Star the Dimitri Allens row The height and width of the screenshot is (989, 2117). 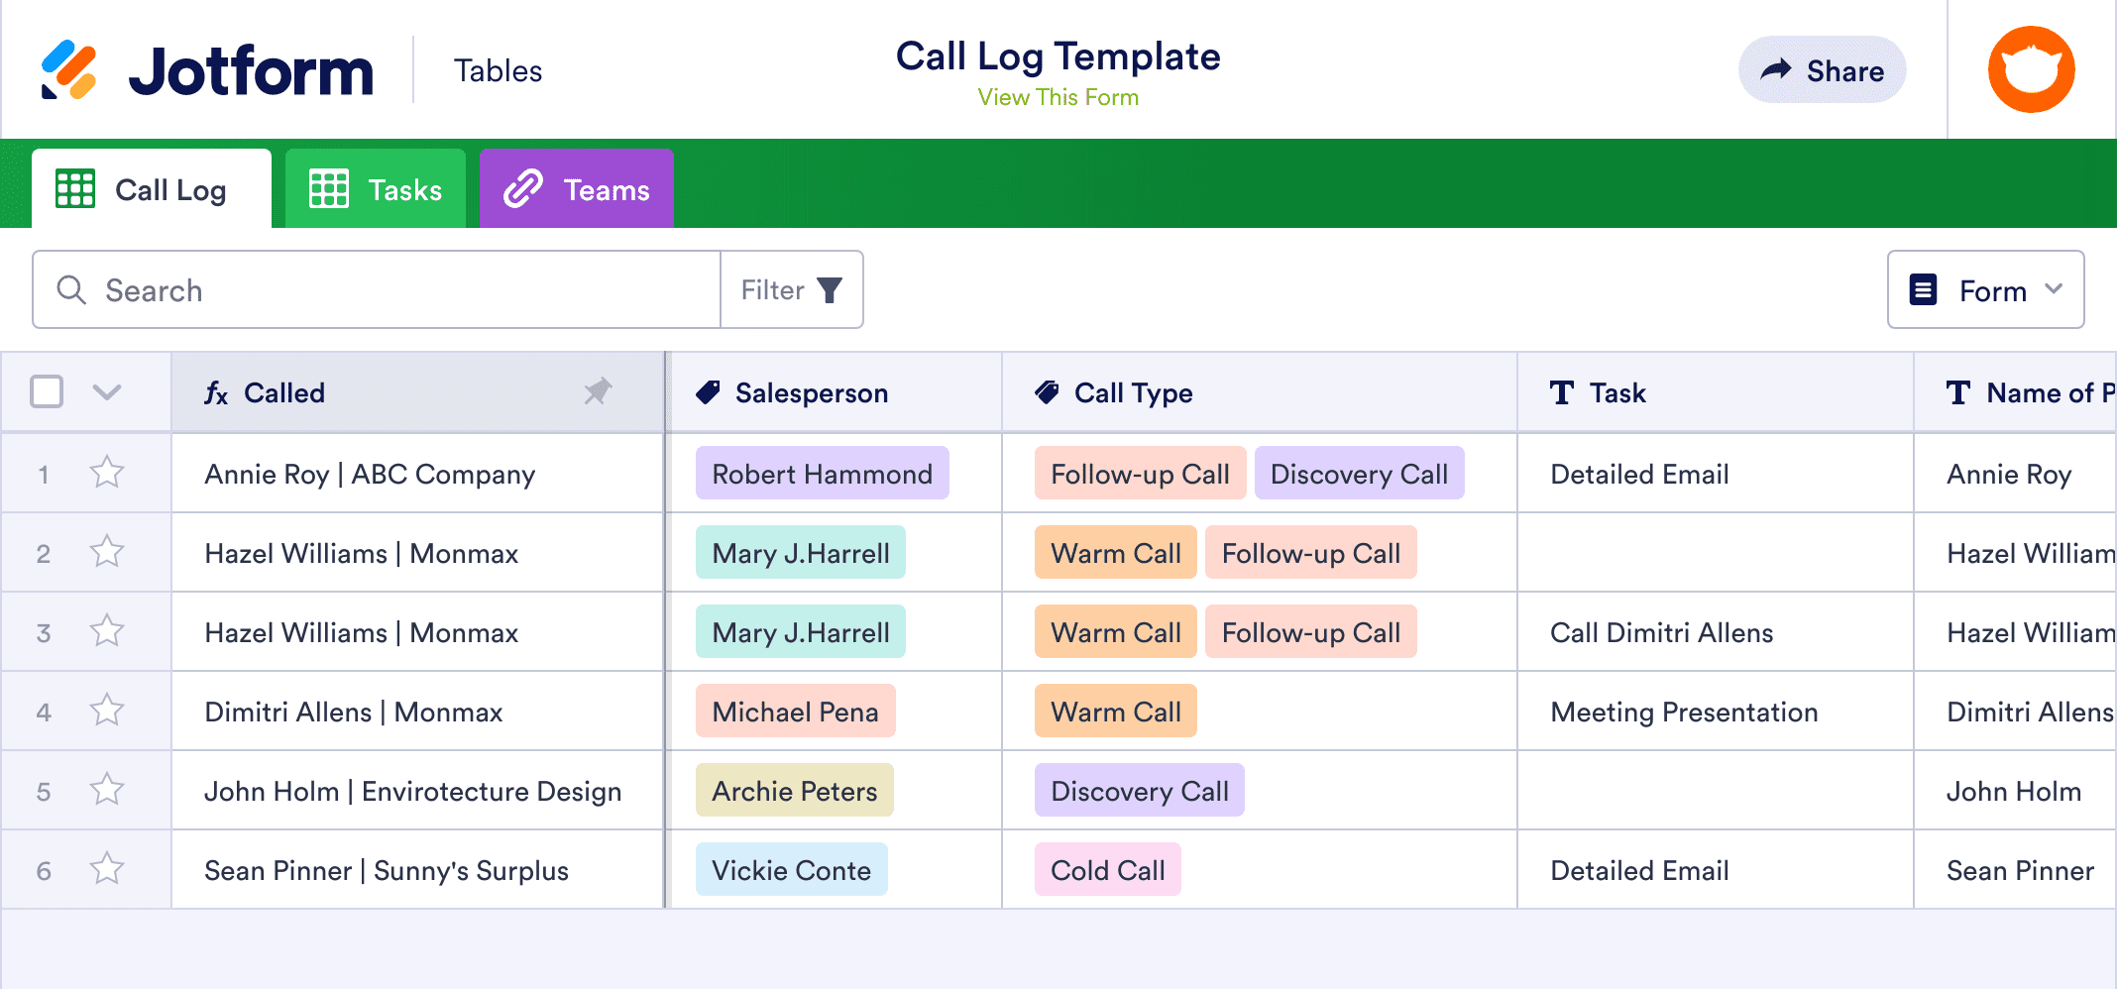coord(107,711)
